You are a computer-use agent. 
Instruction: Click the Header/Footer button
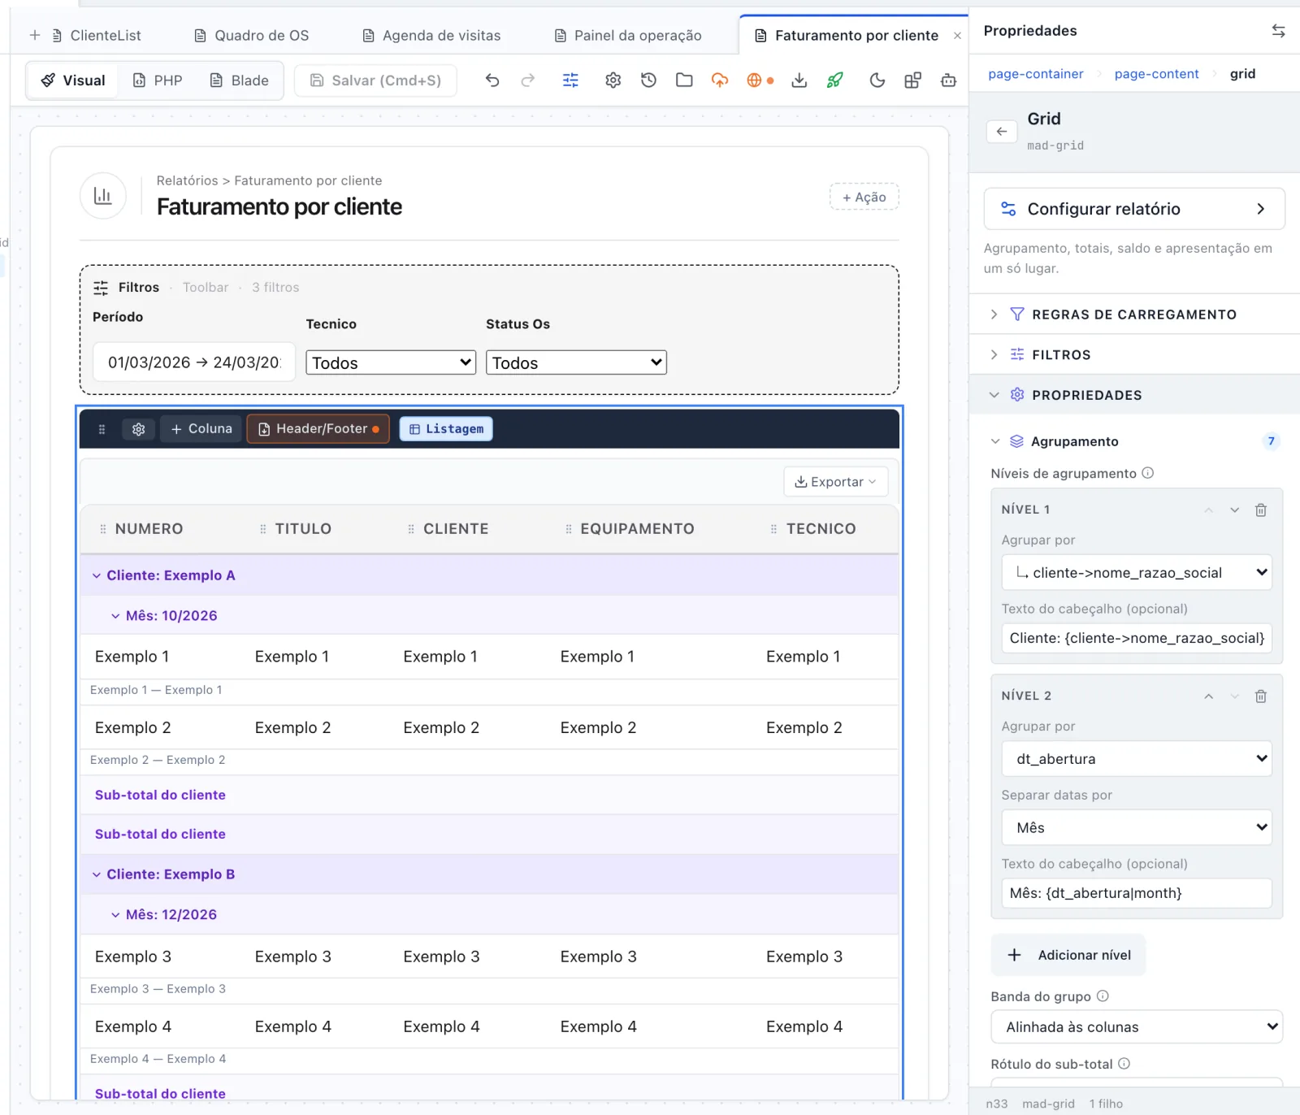[x=318, y=428]
